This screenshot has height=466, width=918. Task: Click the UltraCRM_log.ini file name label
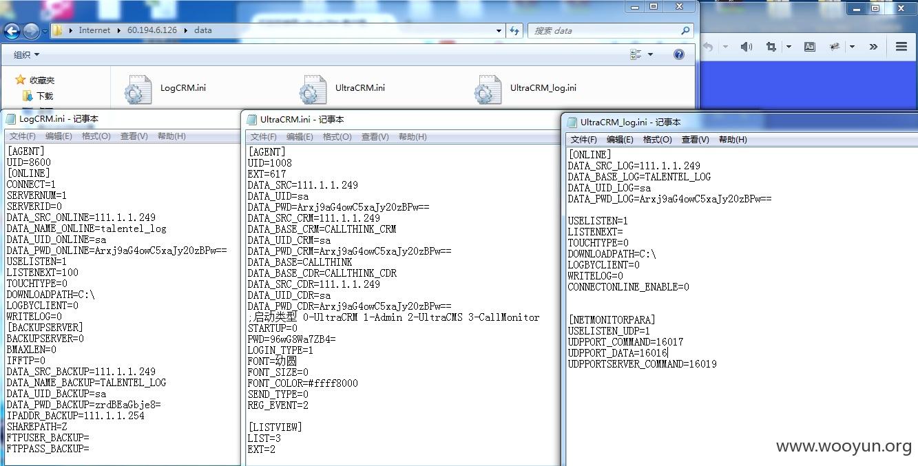click(543, 87)
